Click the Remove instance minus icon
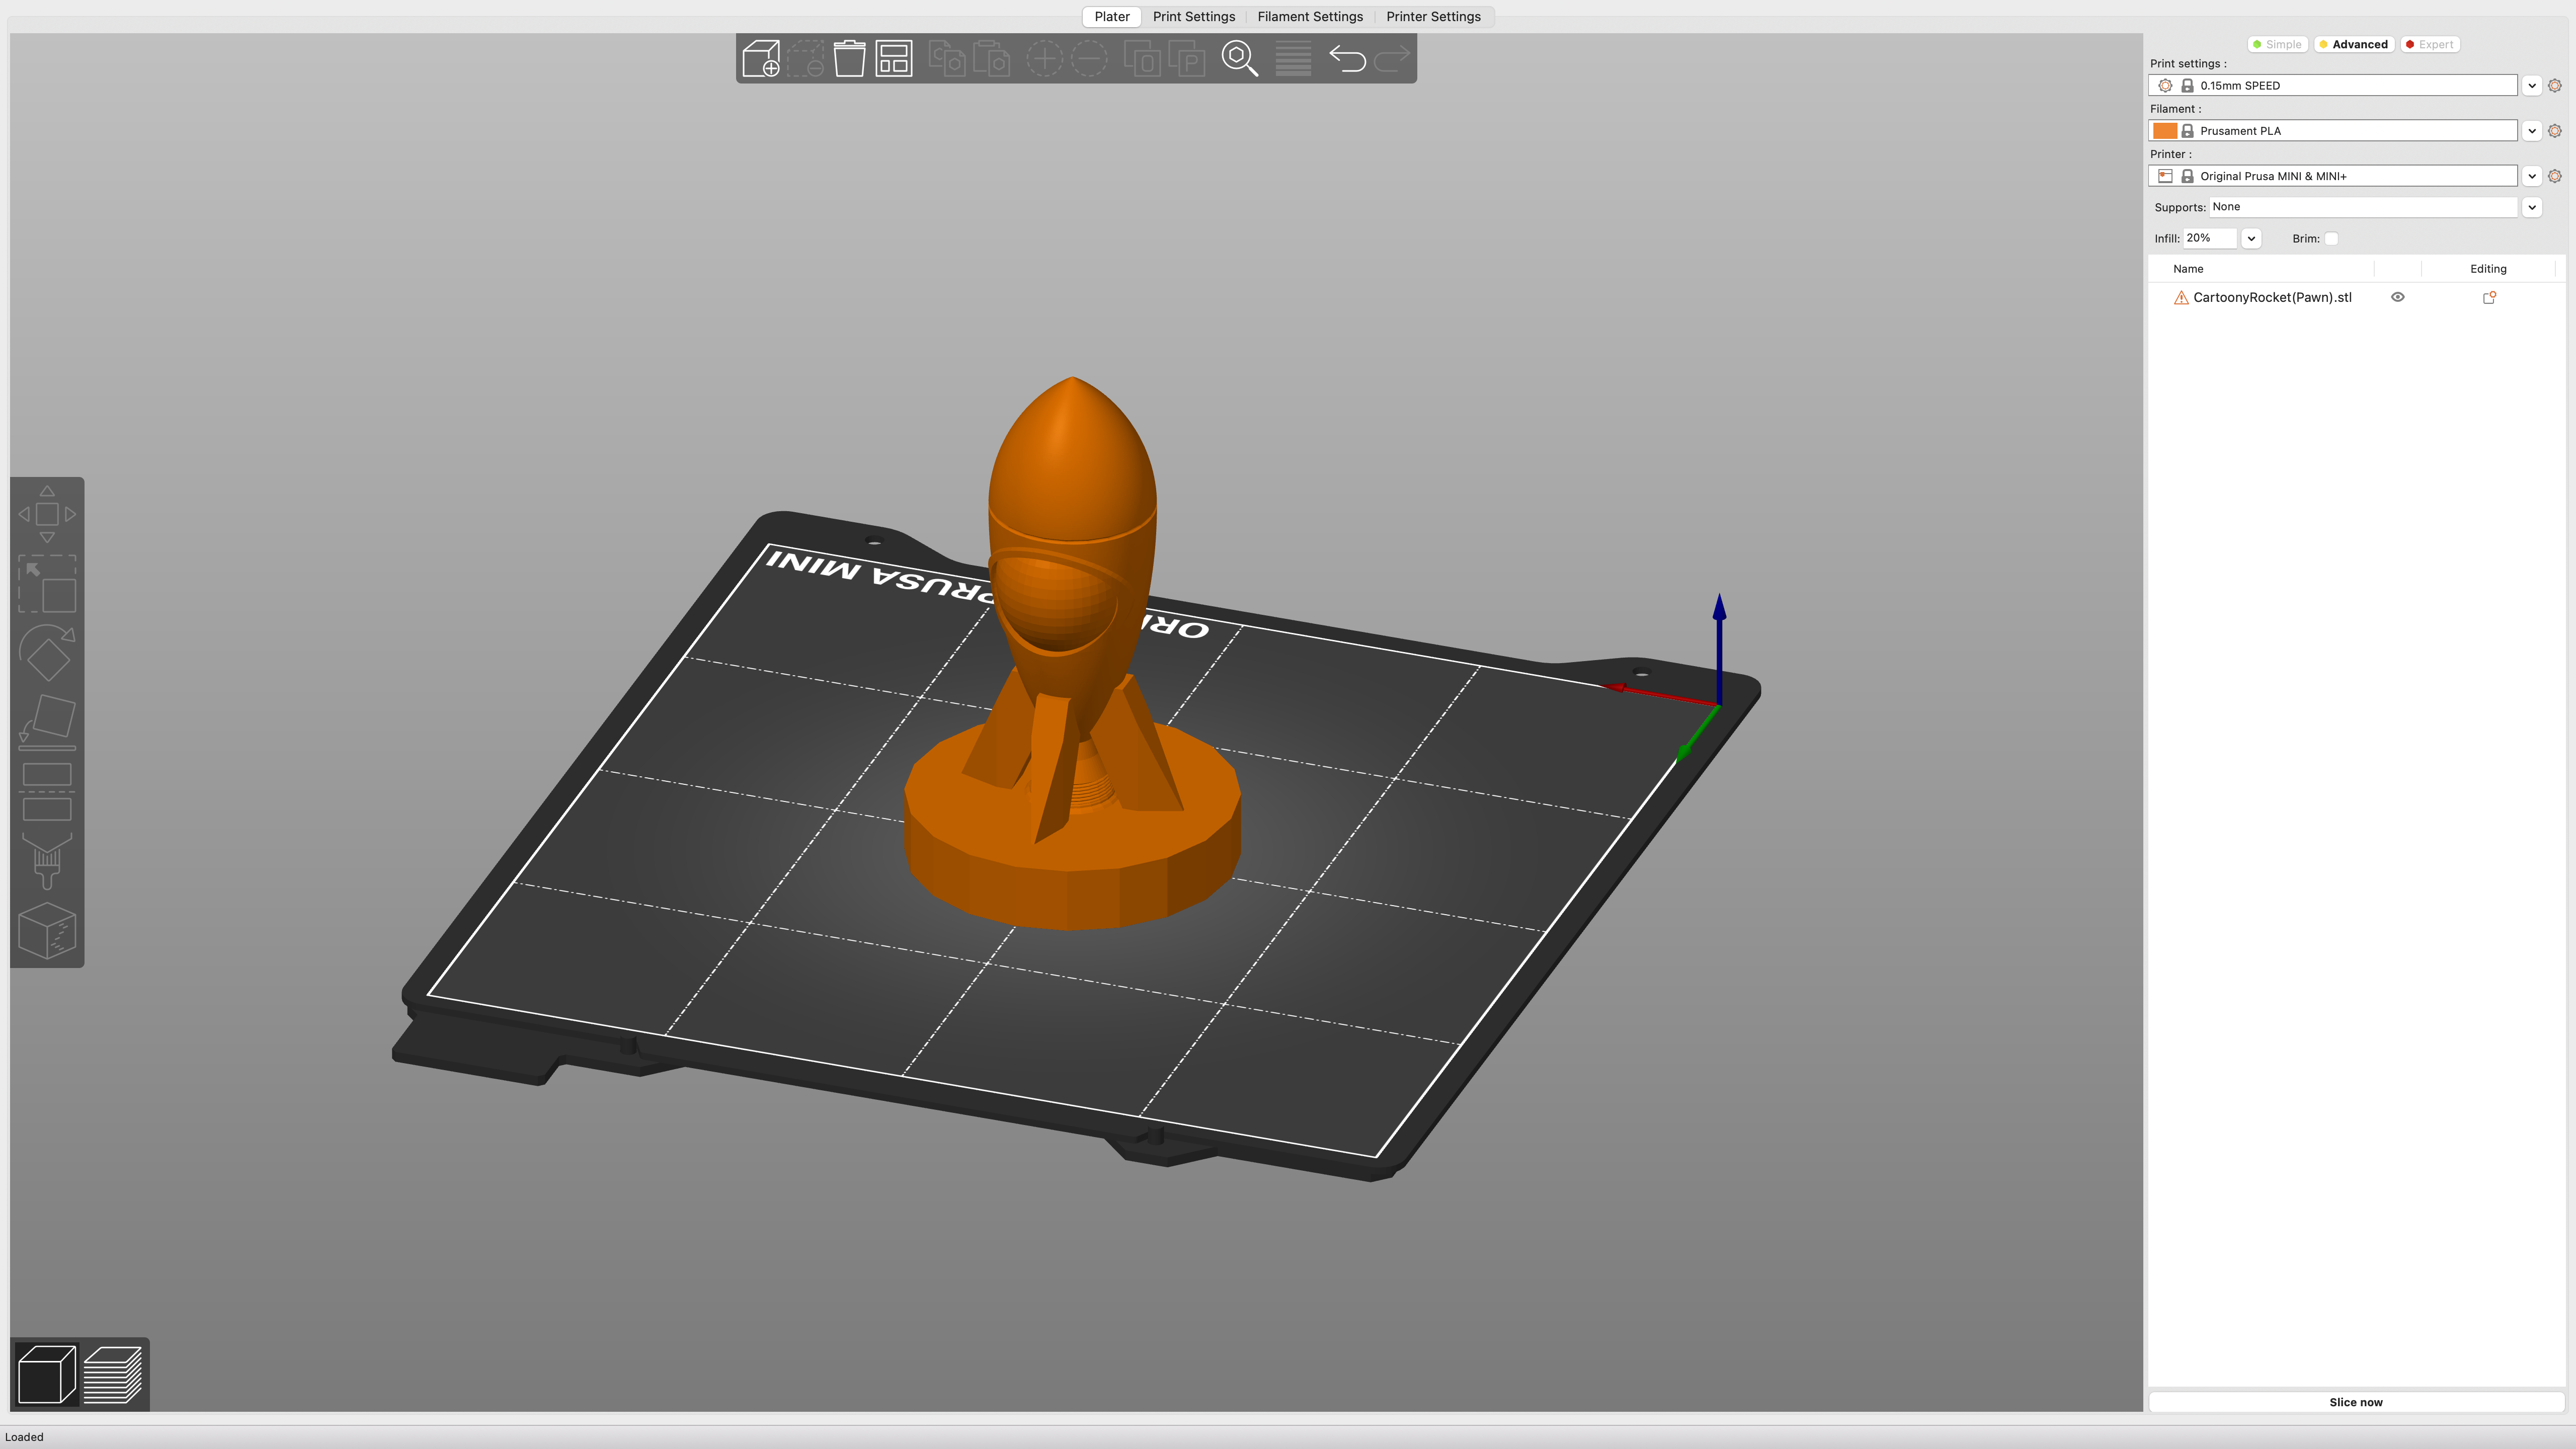The image size is (2576, 1449). [1089, 58]
